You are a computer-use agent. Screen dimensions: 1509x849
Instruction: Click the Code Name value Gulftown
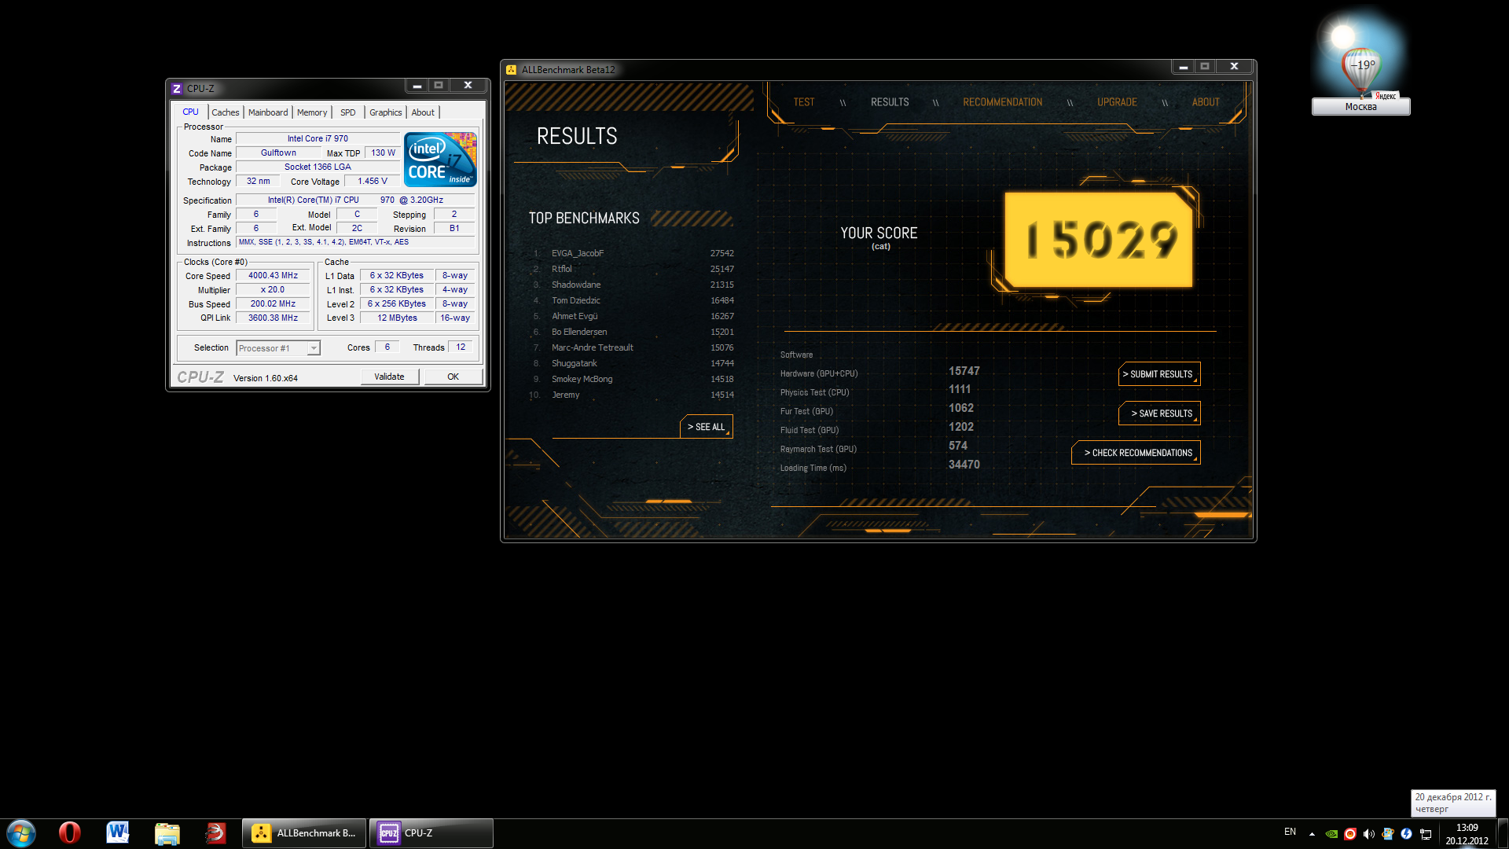(x=279, y=153)
